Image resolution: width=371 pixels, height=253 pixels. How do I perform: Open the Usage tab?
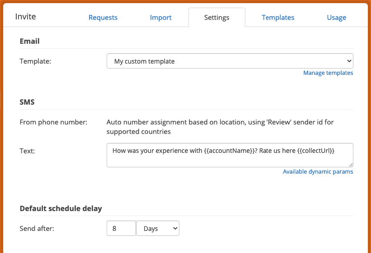337,18
